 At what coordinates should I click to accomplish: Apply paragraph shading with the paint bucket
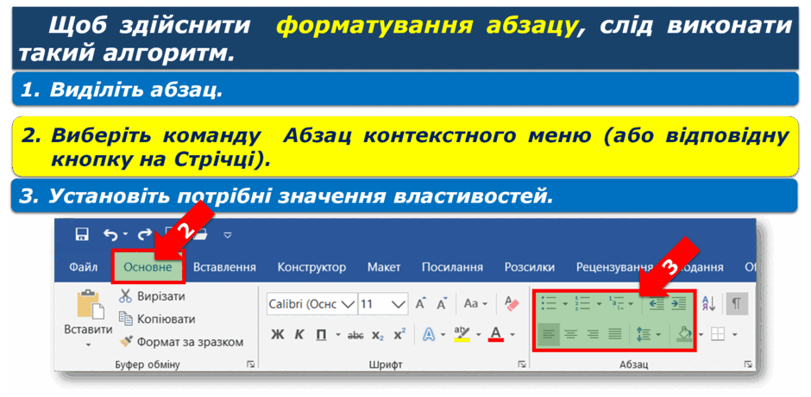pos(684,334)
